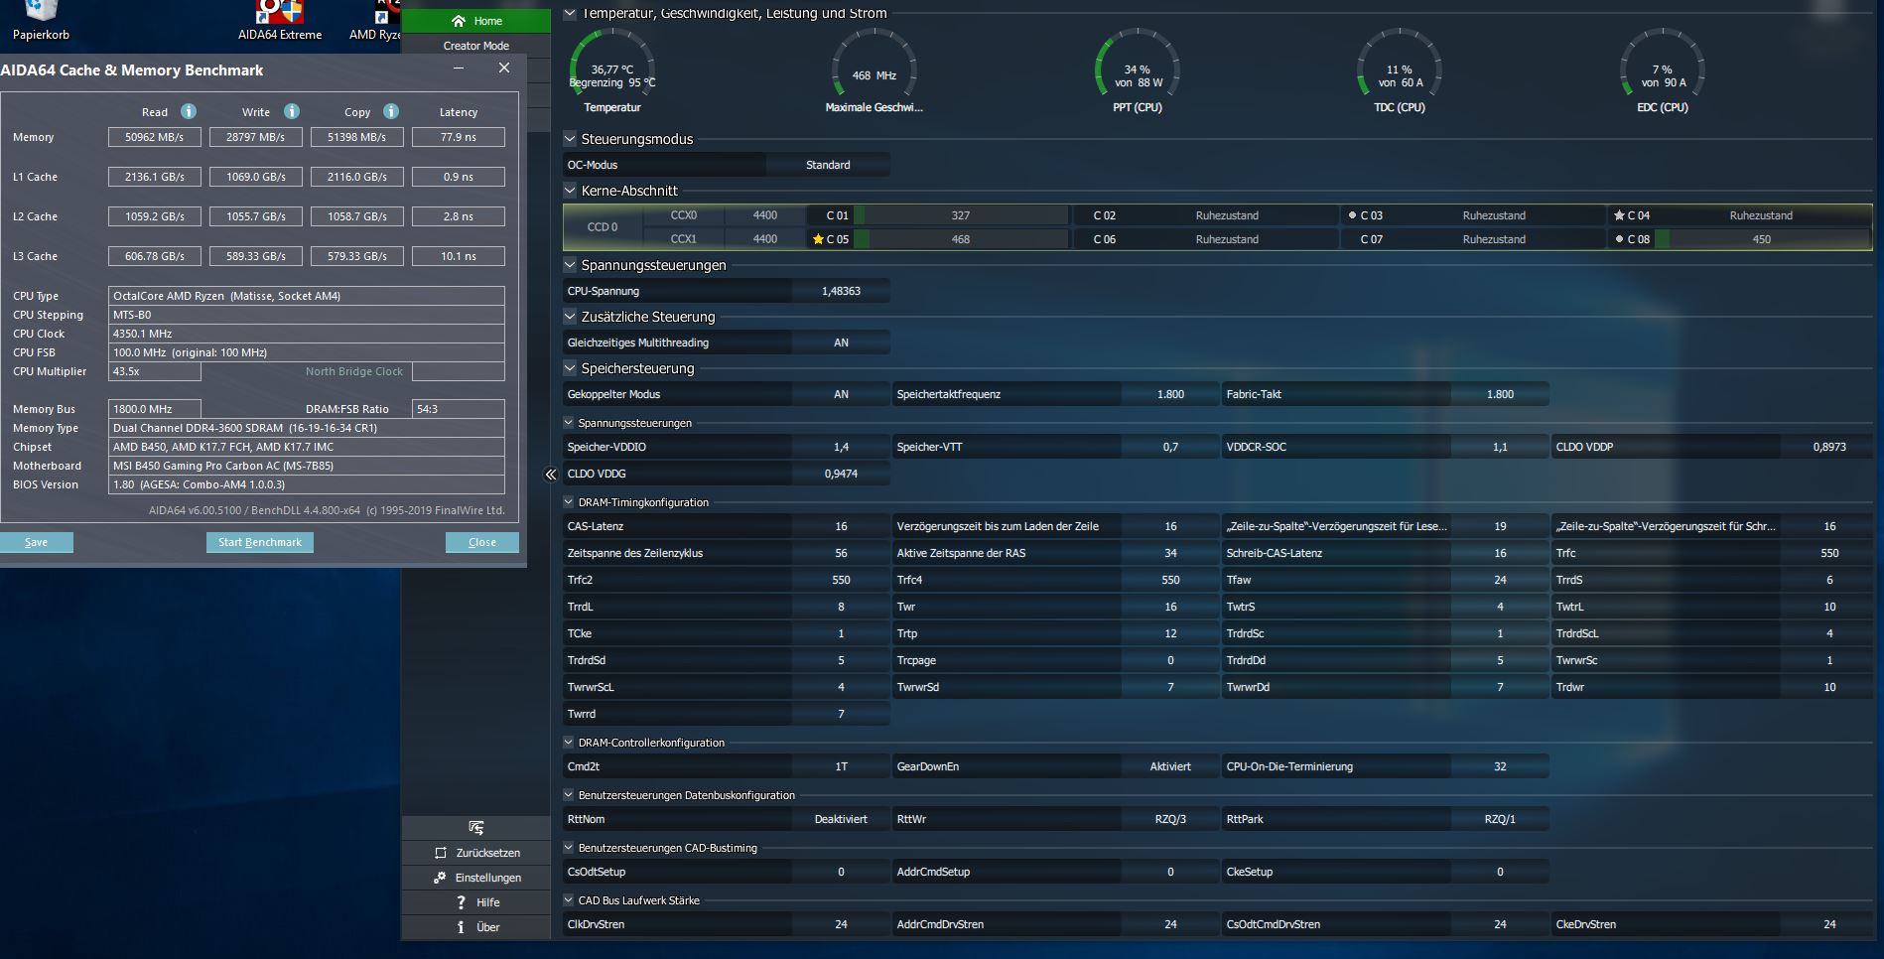1884x959 pixels.
Task: Click the Speichertaktfrequenz value 1.800
Action: click(1170, 394)
